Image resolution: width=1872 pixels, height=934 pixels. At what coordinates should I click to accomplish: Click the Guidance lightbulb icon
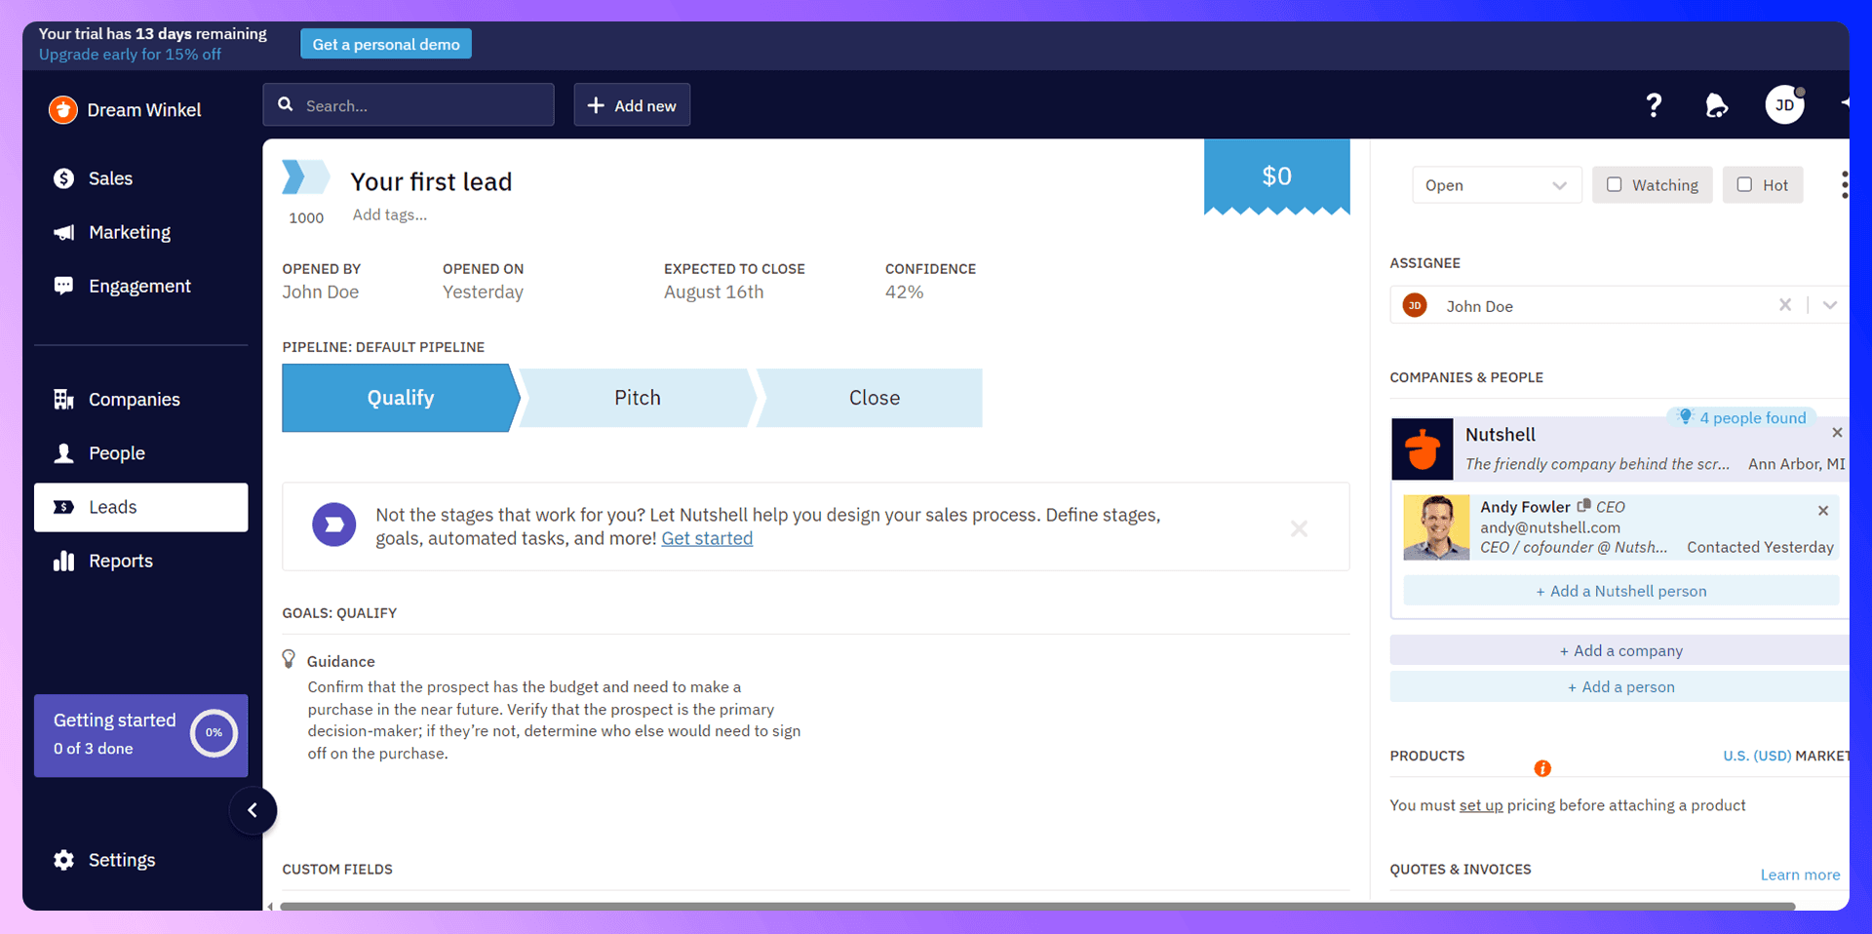[x=289, y=659]
